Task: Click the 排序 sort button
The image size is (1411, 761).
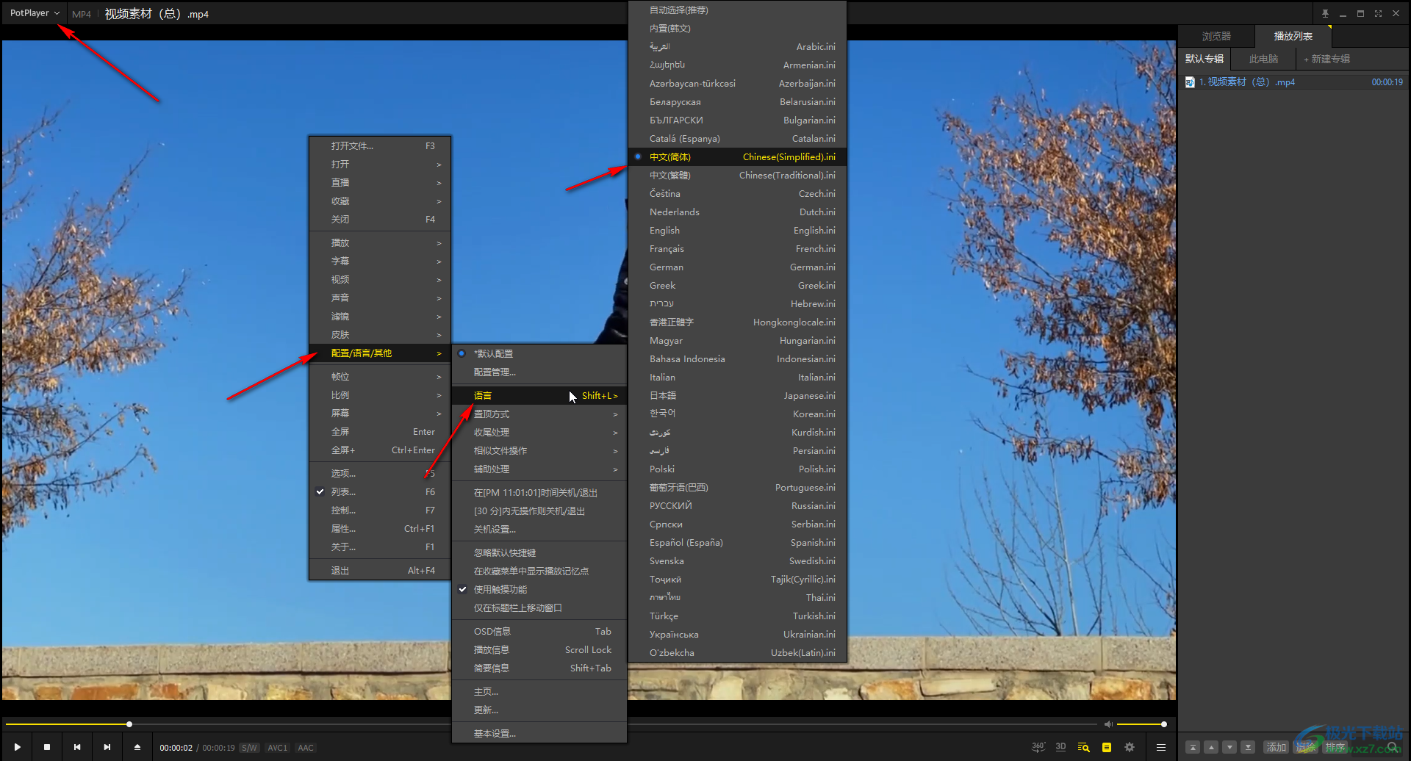Action: pyautogui.click(x=1335, y=747)
